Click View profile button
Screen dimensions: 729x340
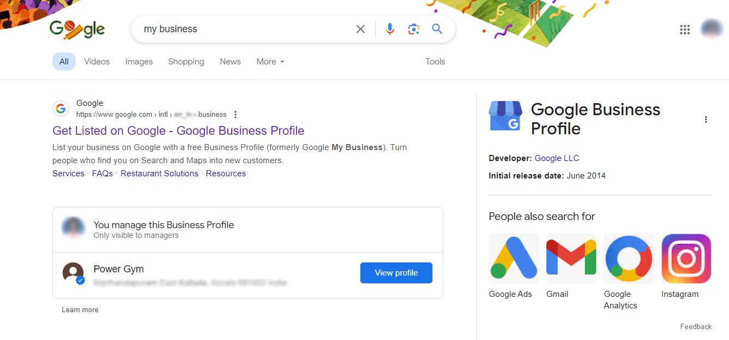click(396, 273)
